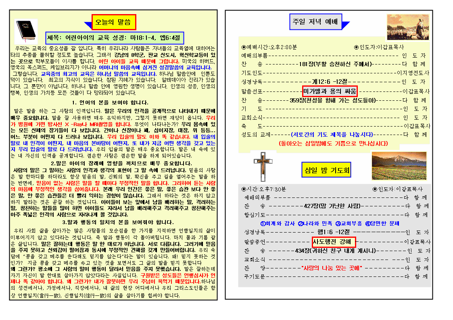Click the blue arrow beside 오늘의 말씀

coord(88,23)
